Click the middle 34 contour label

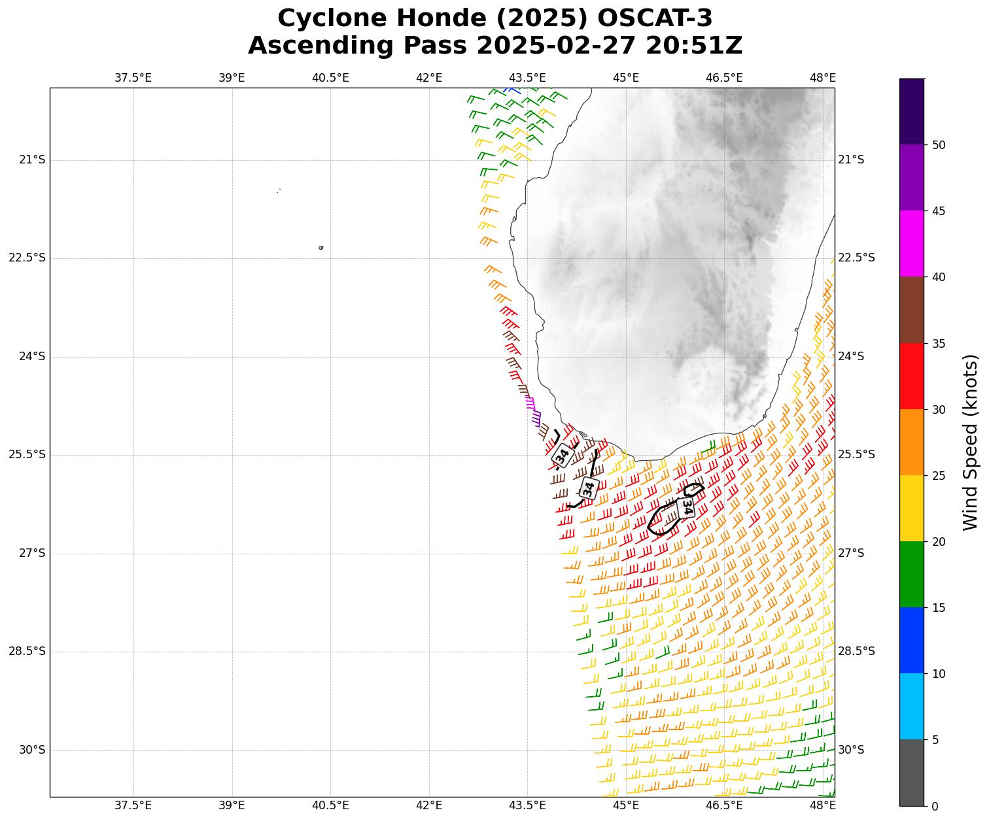pos(589,488)
